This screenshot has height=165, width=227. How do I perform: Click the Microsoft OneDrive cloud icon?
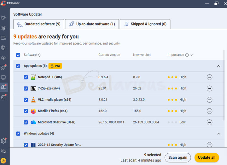pyautogui.click(x=33, y=122)
